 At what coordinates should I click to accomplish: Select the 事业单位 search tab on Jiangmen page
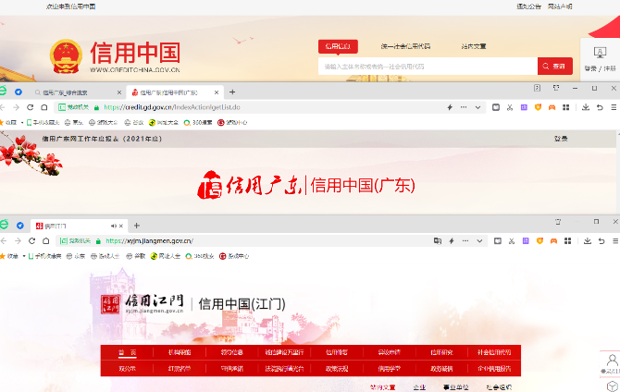click(456, 387)
